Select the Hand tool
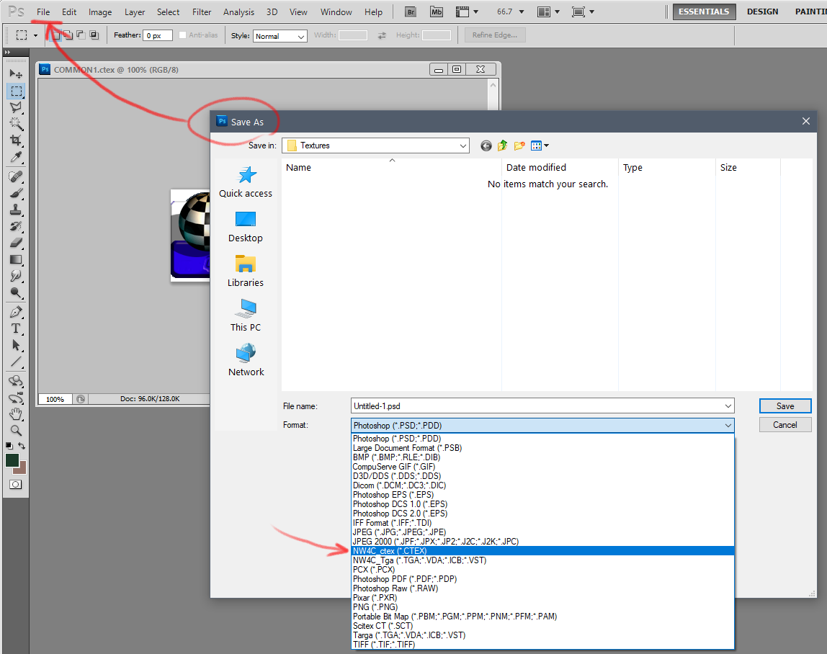827x654 pixels. [x=16, y=414]
